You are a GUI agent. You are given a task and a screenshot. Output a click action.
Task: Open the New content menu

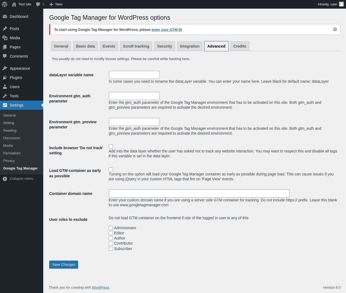[x=56, y=4]
